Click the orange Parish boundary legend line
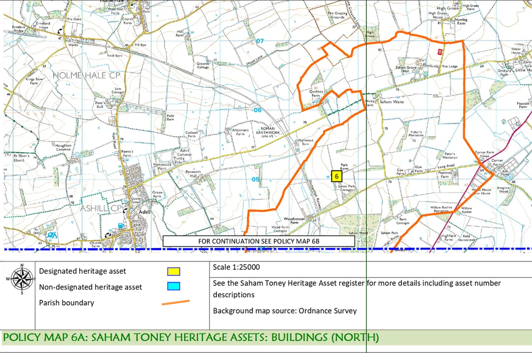 pyautogui.click(x=175, y=302)
